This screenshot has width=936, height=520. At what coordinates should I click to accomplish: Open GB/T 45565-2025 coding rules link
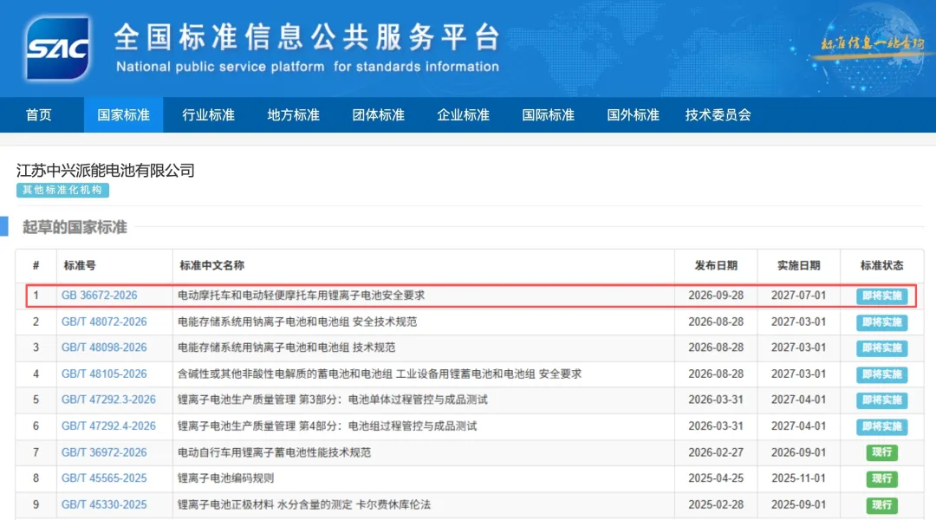(104, 478)
